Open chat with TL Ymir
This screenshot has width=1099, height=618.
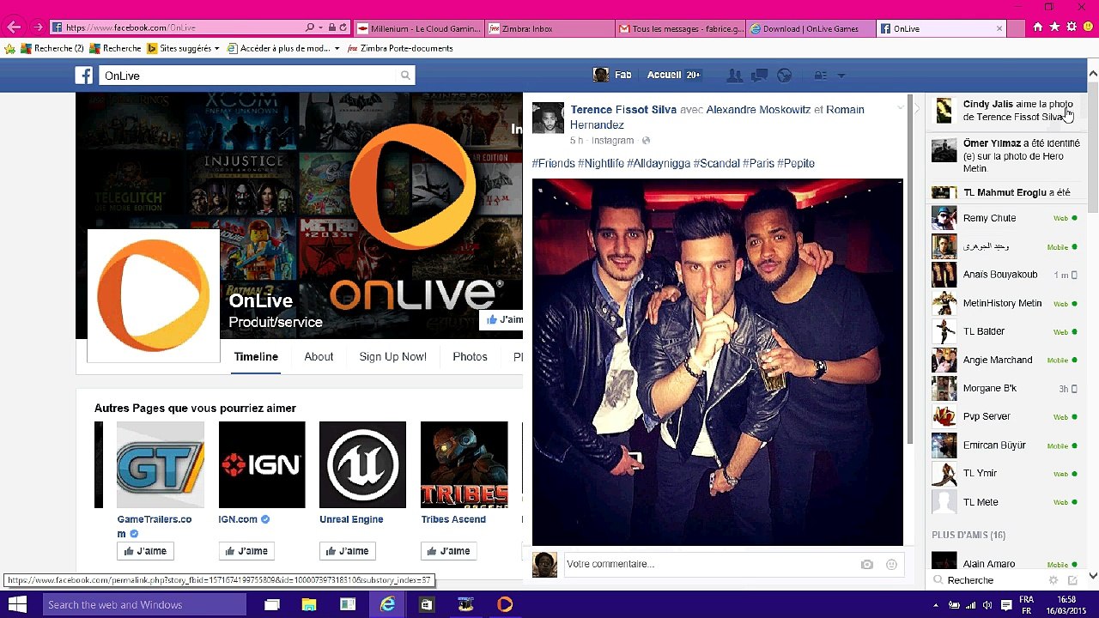click(x=1005, y=473)
